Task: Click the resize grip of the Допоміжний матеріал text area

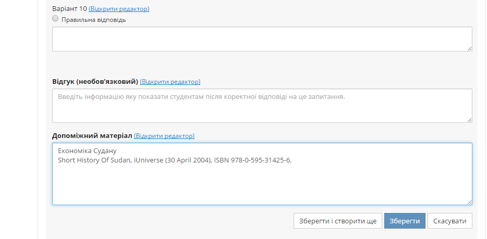Action: coord(469,202)
